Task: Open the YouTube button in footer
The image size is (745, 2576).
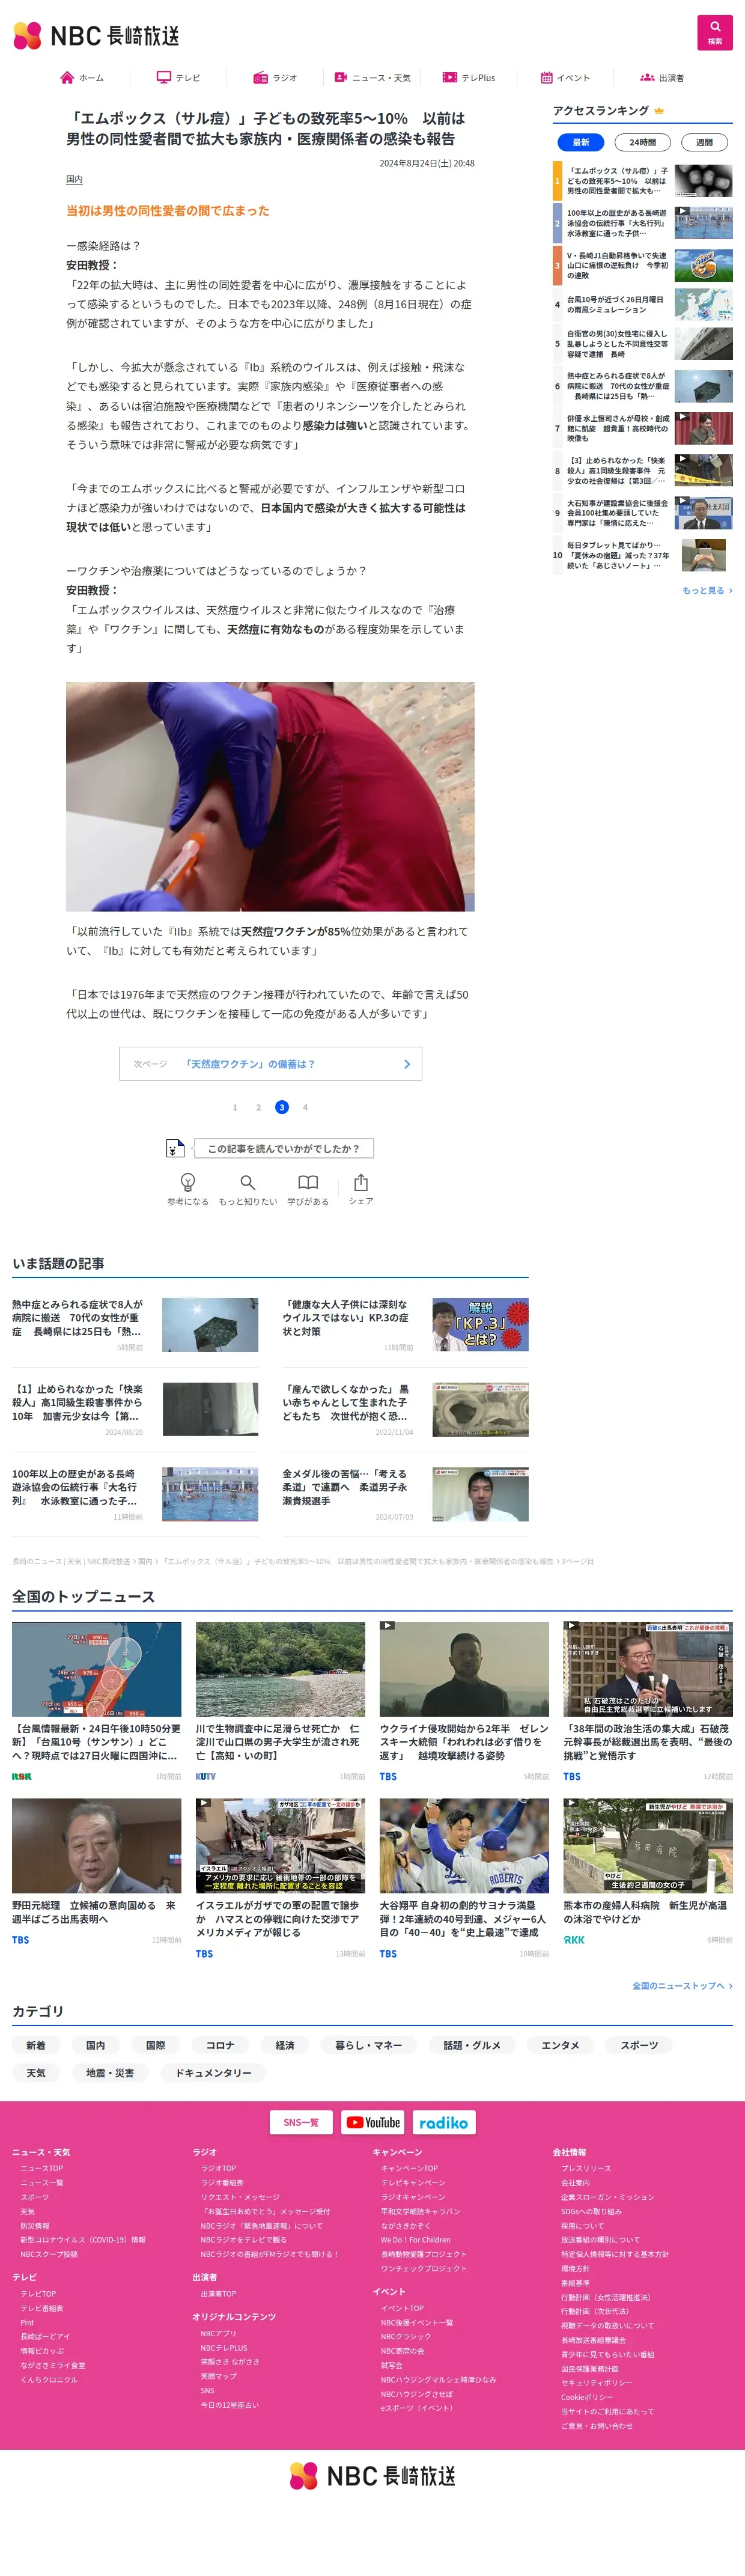Action: click(373, 2122)
